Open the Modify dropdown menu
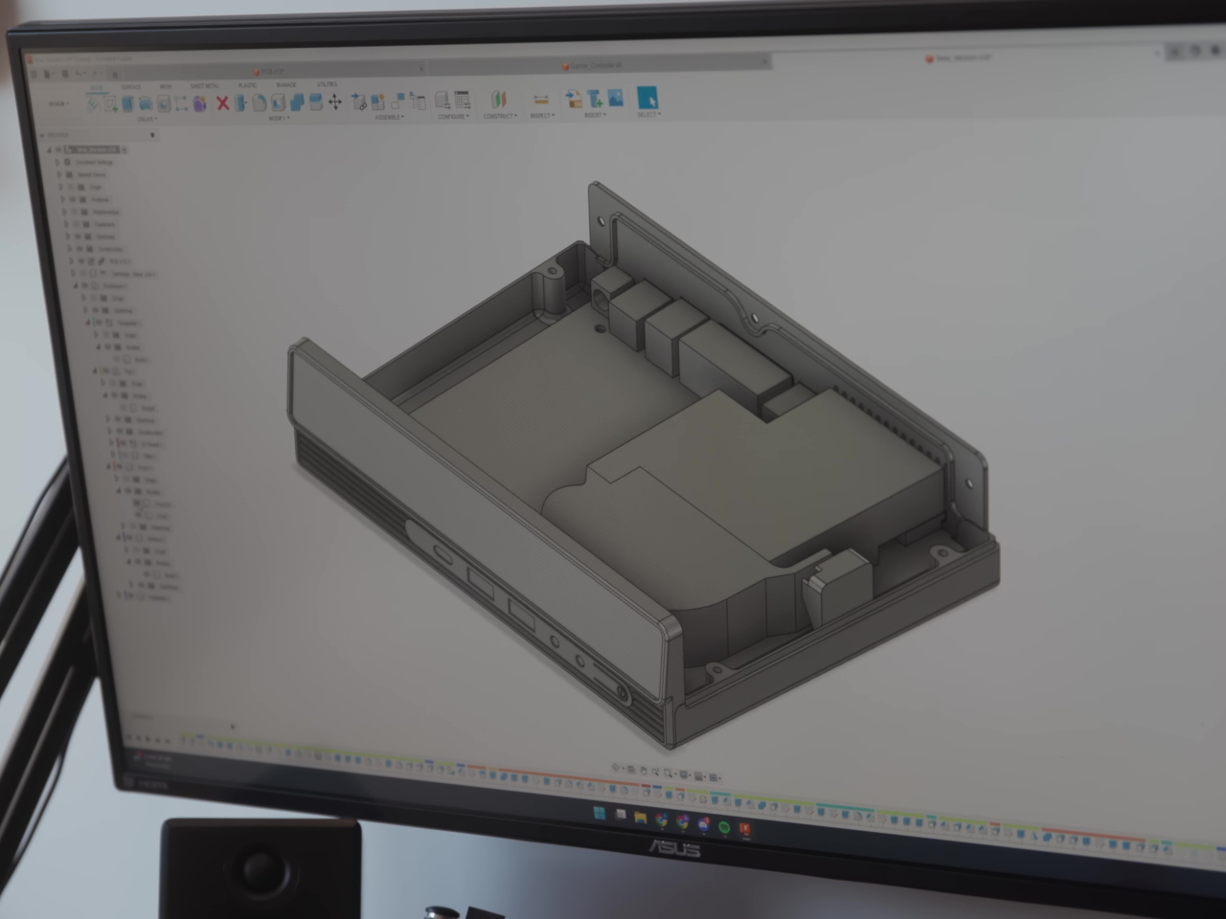 pos(278,119)
